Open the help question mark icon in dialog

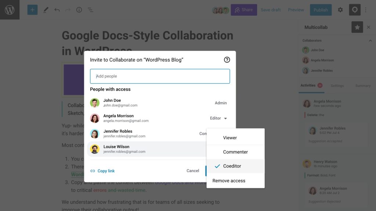(227, 60)
